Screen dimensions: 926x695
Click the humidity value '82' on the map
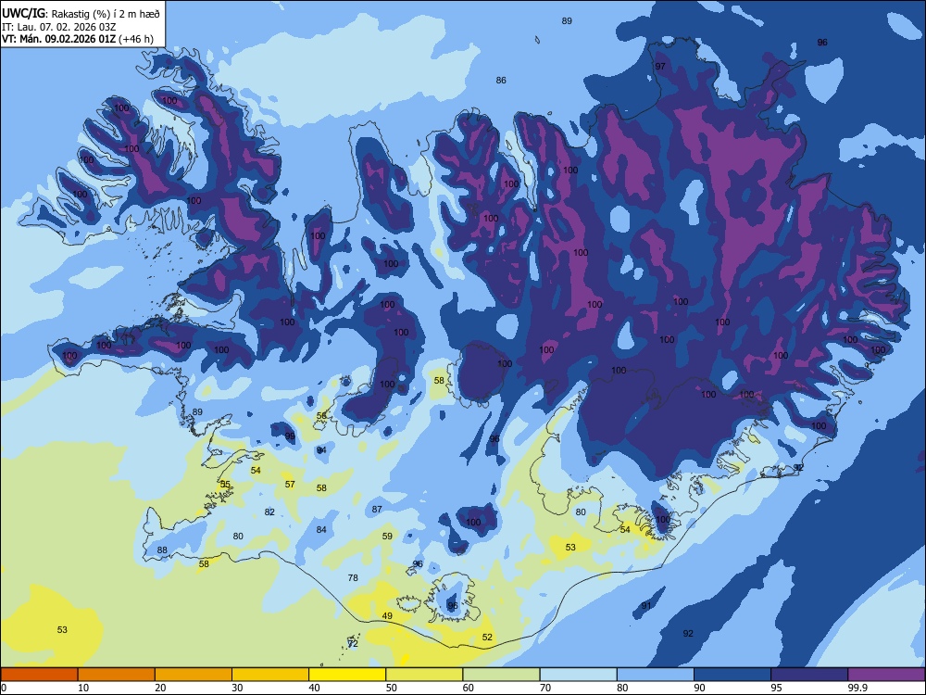[269, 512]
